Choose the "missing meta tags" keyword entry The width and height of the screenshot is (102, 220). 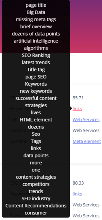(36, 20)
